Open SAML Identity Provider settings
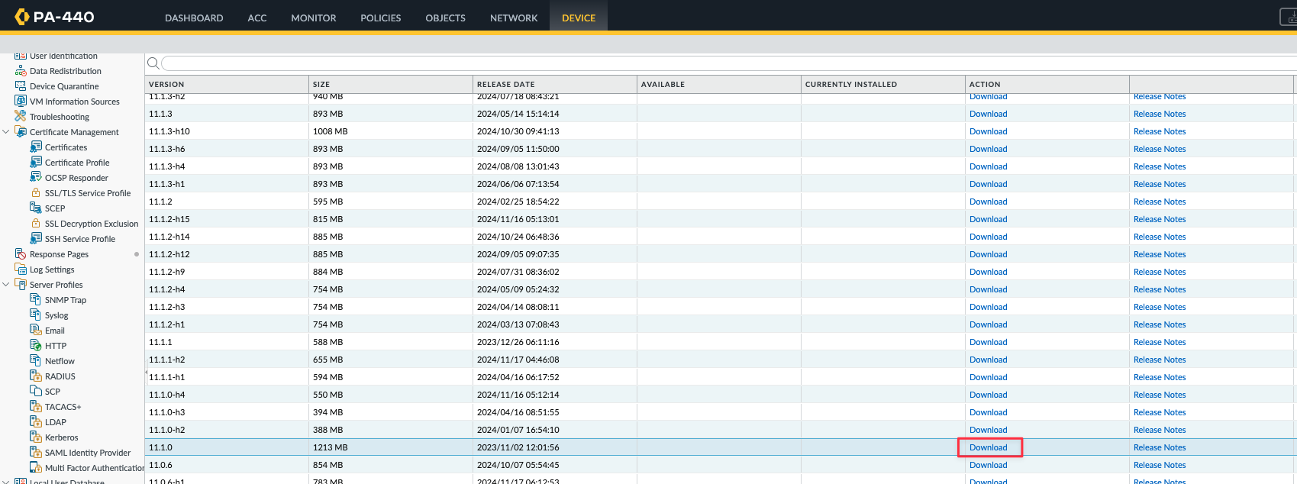The width and height of the screenshot is (1297, 484). pos(88,453)
